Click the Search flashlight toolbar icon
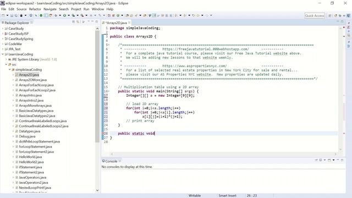Screen dimensions: 352x198 click(136, 15)
